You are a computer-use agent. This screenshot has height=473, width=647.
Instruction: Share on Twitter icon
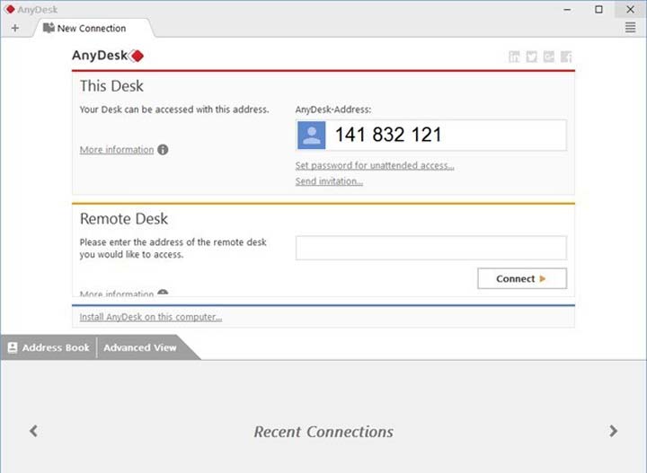[531, 57]
